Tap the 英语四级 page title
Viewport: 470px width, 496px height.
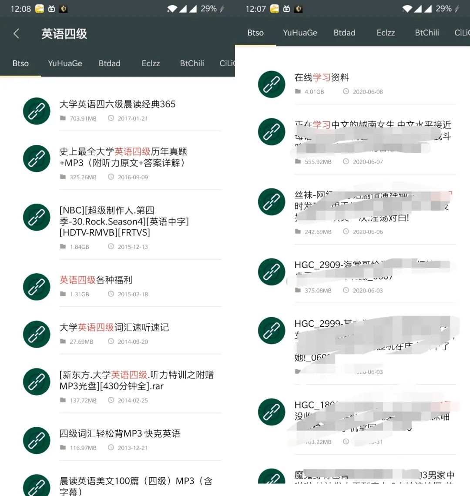point(64,34)
